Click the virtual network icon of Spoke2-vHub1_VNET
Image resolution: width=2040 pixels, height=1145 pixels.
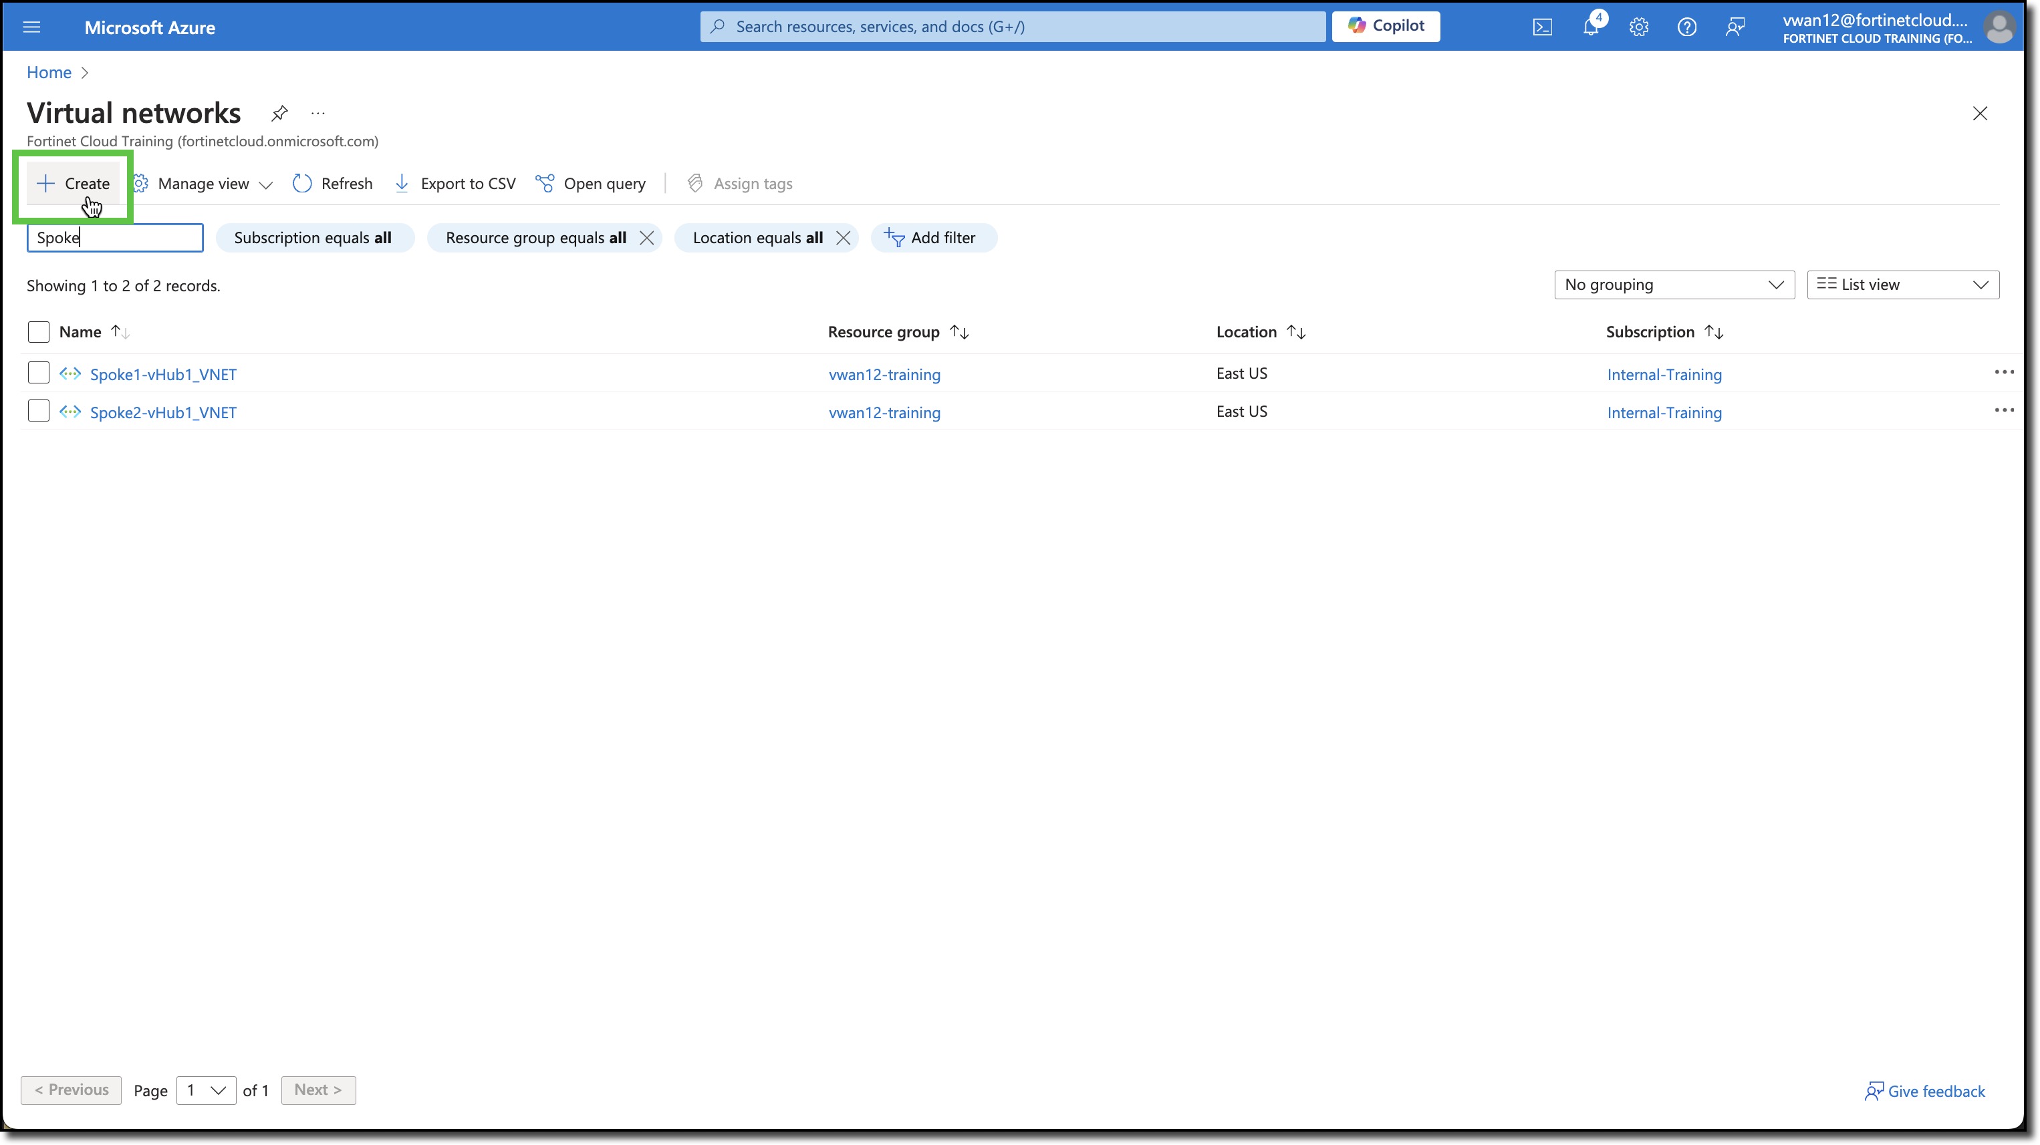[x=70, y=412]
